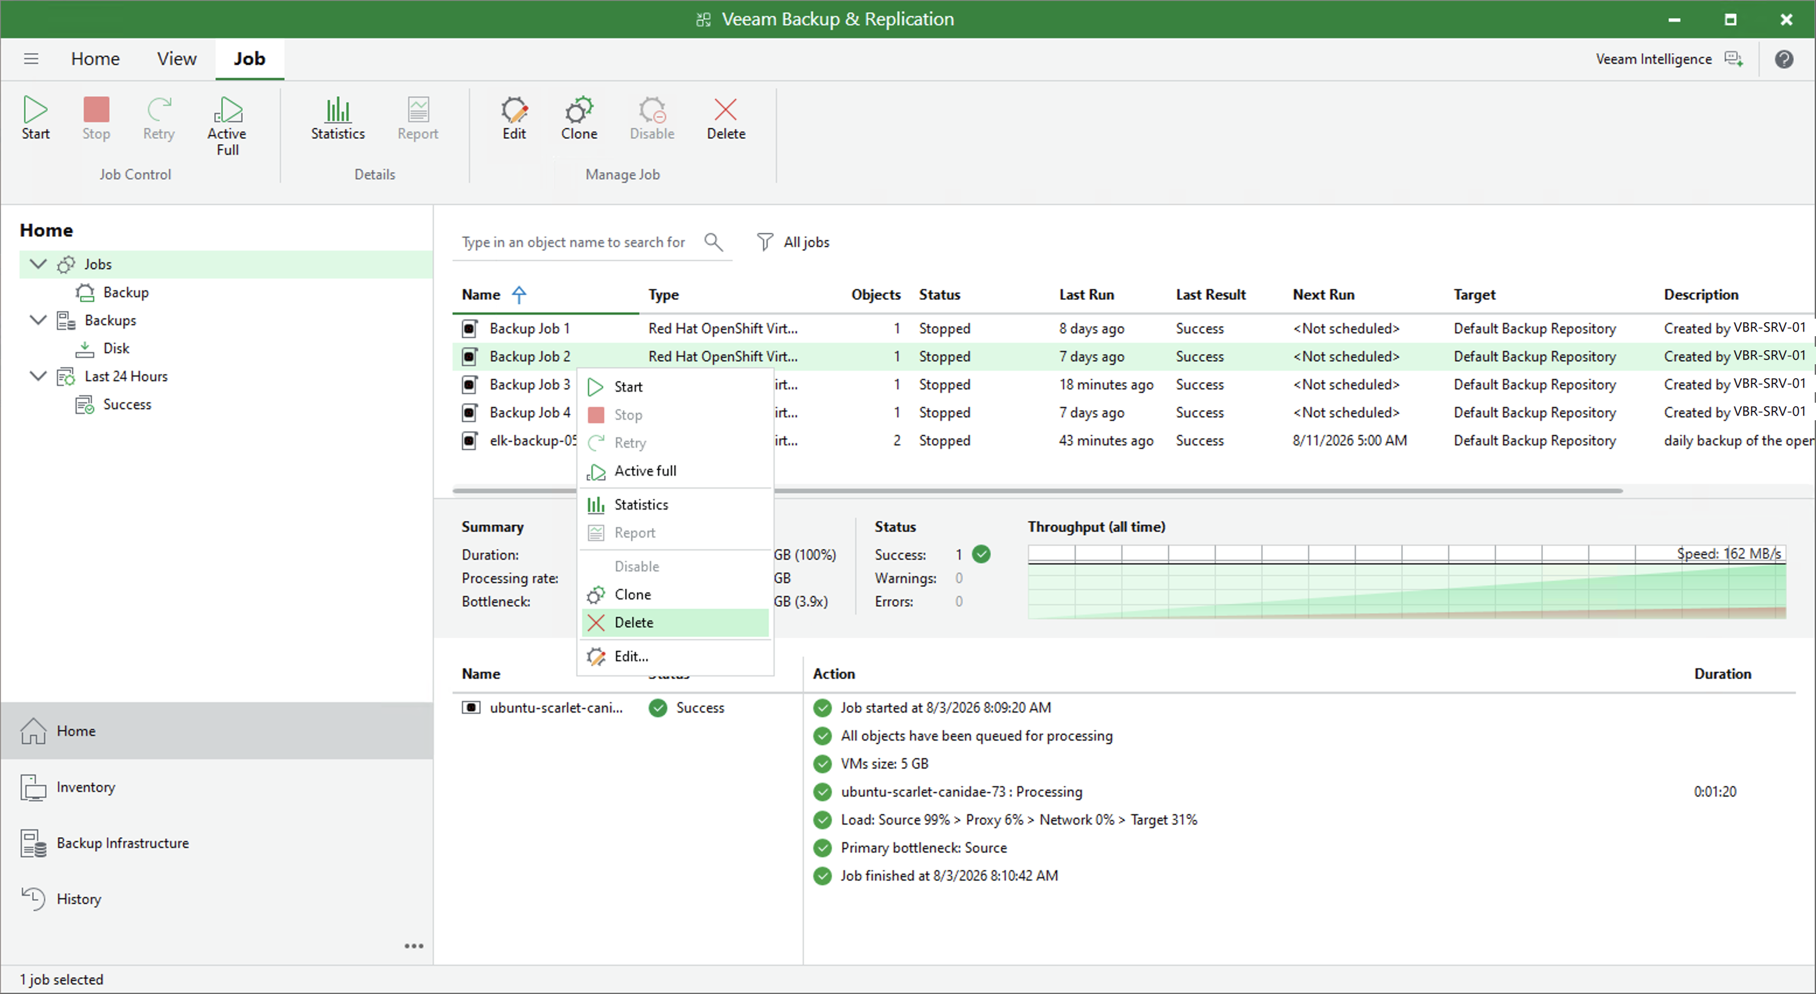Click the Stop icon in Job Control
Screen dimensions: 1816x994
(96, 109)
